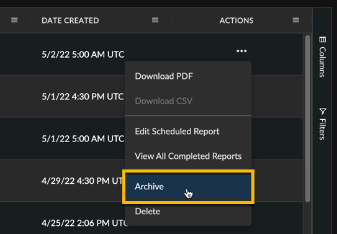
Task: Open the Filters side panel
Action: pos(322,124)
